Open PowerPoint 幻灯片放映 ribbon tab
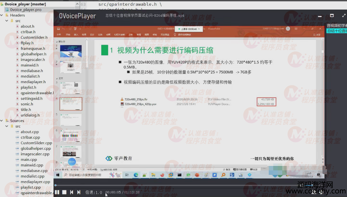The height and width of the screenshot is (197, 347). click(119, 35)
